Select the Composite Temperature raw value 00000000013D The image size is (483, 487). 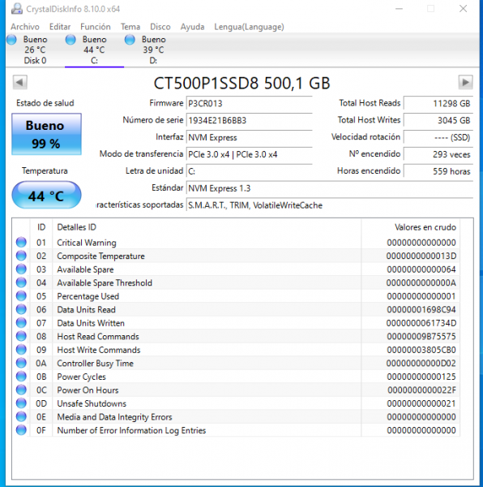pyautogui.click(x=421, y=256)
